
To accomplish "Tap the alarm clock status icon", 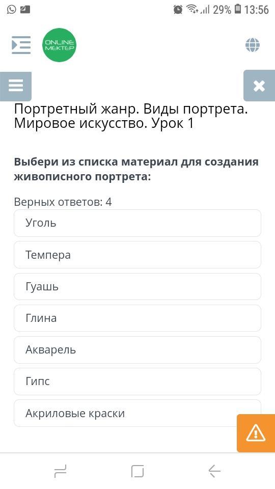I will point(178,10).
